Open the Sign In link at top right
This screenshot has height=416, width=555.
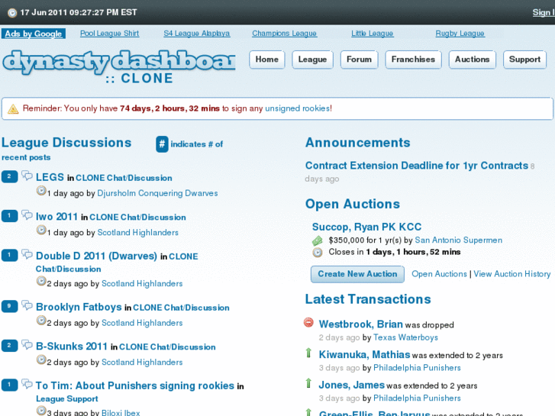click(x=544, y=13)
